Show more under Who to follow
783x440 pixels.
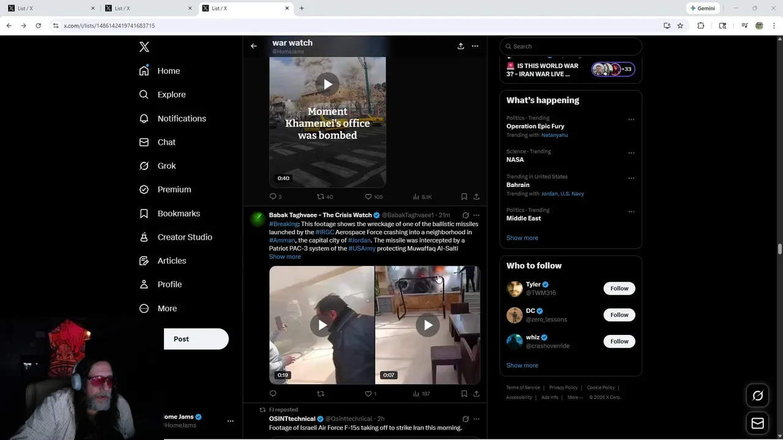(522, 365)
